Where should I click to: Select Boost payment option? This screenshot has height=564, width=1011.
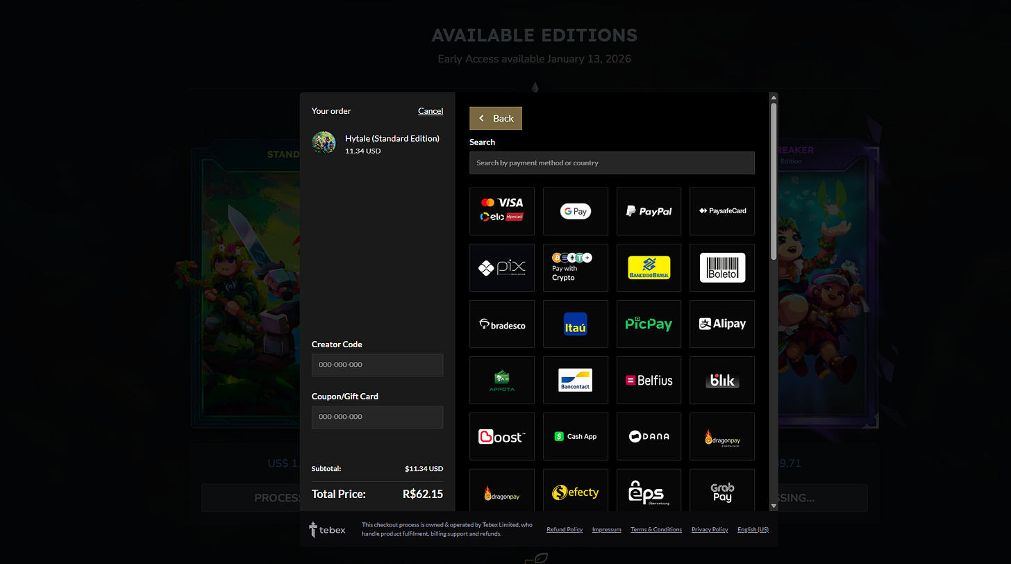502,436
